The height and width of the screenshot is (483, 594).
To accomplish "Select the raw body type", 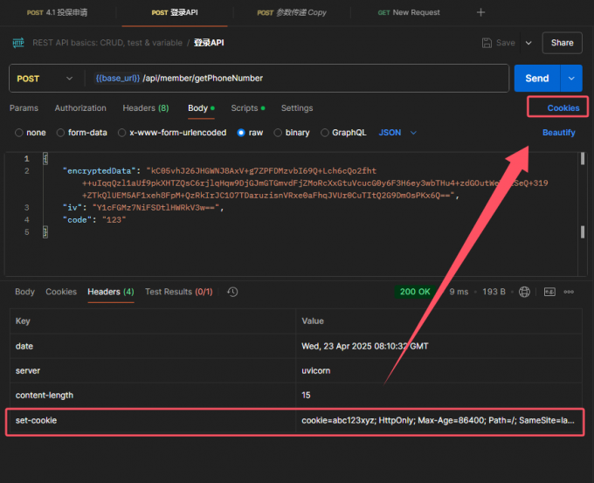I will click(241, 133).
